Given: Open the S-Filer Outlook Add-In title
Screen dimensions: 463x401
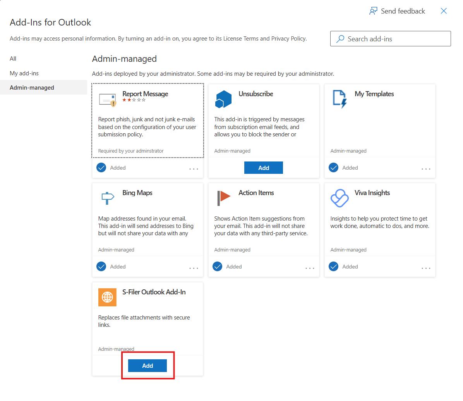Looking at the screenshot, I should pos(154,292).
